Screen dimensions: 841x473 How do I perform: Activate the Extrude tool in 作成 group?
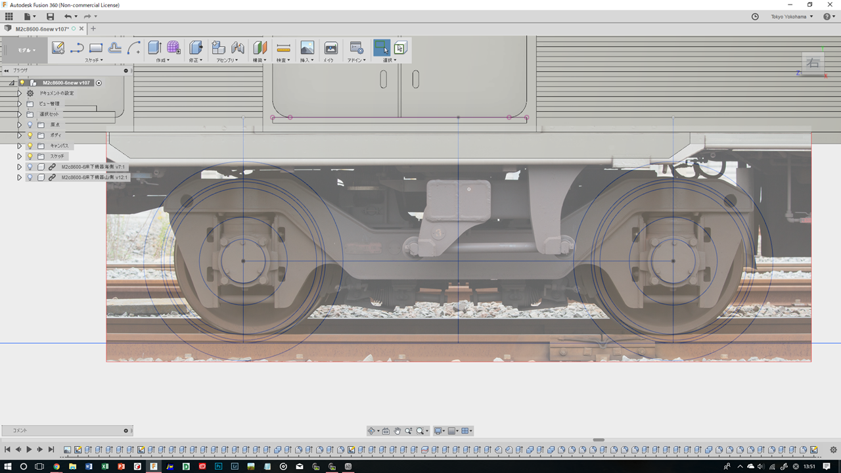point(155,49)
